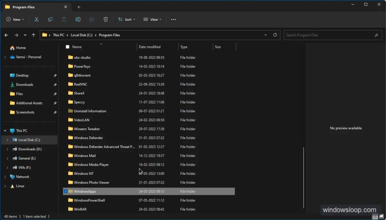Image resolution: width=386 pixels, height=220 pixels.
Task: Switch to details view mode
Action: coord(375,217)
